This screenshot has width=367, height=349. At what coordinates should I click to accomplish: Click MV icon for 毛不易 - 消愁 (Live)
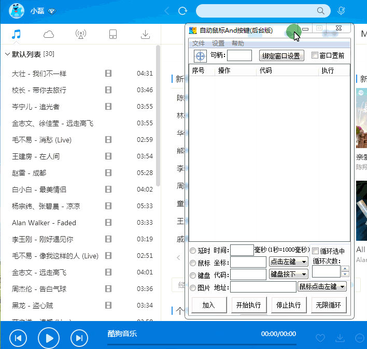[x=108, y=140]
